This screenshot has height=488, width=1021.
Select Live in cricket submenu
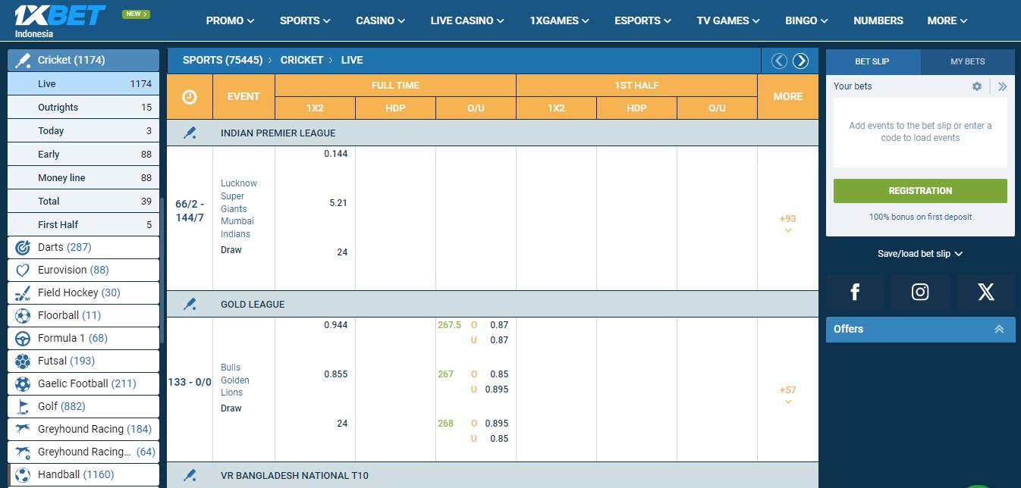[x=83, y=84]
